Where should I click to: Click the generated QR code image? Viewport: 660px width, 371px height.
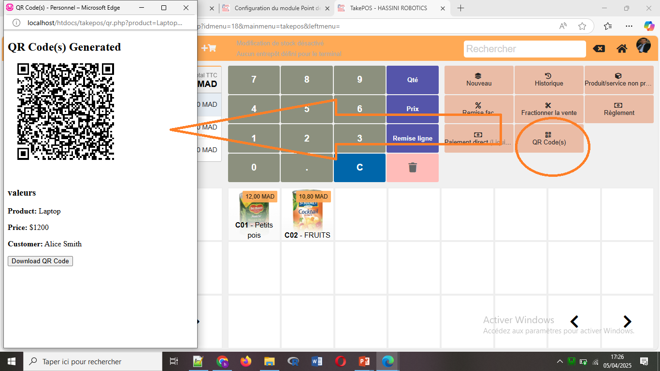tap(66, 112)
